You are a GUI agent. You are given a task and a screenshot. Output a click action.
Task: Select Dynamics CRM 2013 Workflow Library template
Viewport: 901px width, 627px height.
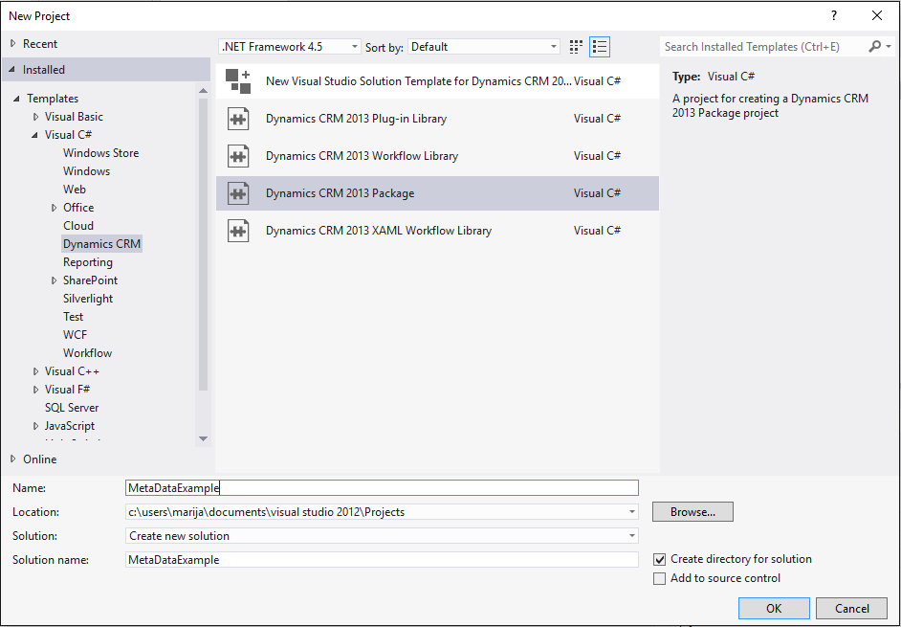(x=437, y=156)
